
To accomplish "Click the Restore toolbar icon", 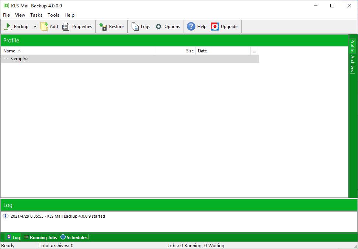I will click(x=103, y=27).
